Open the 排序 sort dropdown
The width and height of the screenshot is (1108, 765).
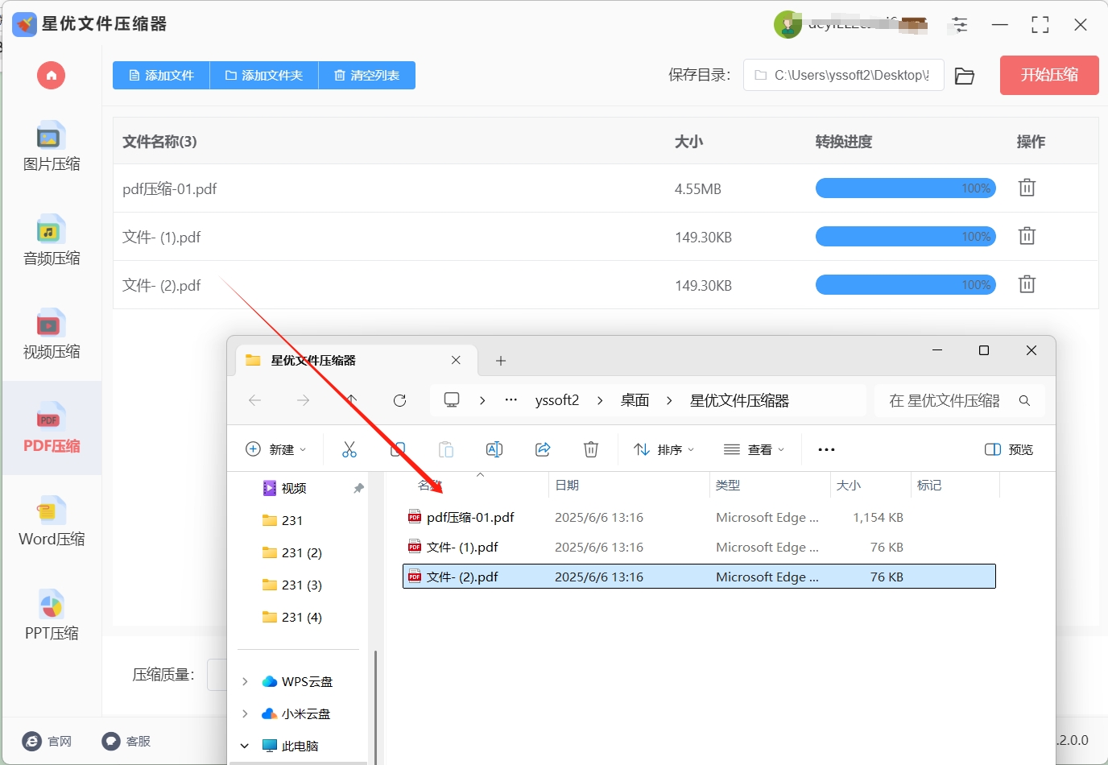pyautogui.click(x=664, y=449)
